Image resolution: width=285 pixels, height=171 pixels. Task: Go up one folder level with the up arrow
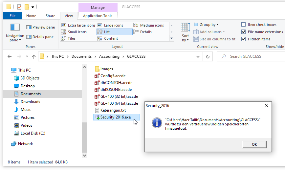click(34, 56)
